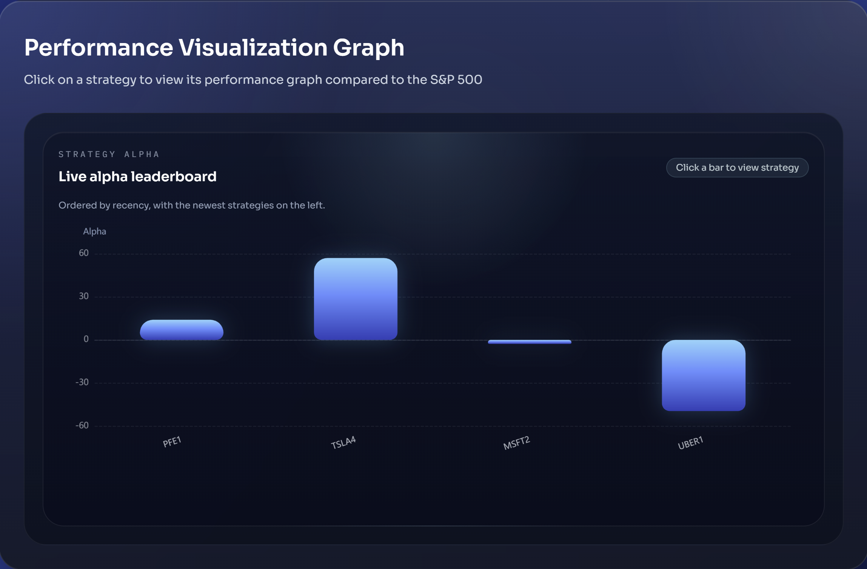Click the 60 y-axis tick label
The image size is (867, 569).
84,253
